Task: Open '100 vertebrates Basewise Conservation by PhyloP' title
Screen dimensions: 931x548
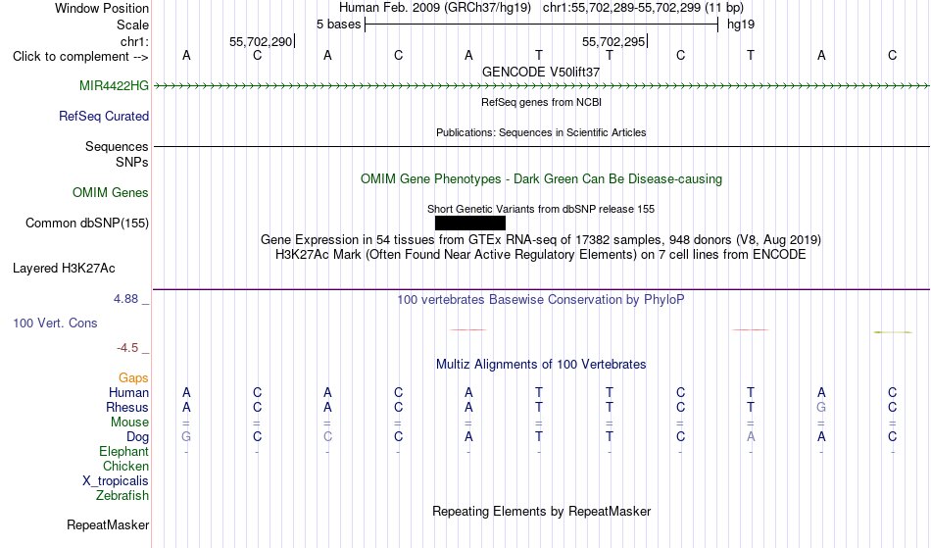Action: click(x=541, y=300)
